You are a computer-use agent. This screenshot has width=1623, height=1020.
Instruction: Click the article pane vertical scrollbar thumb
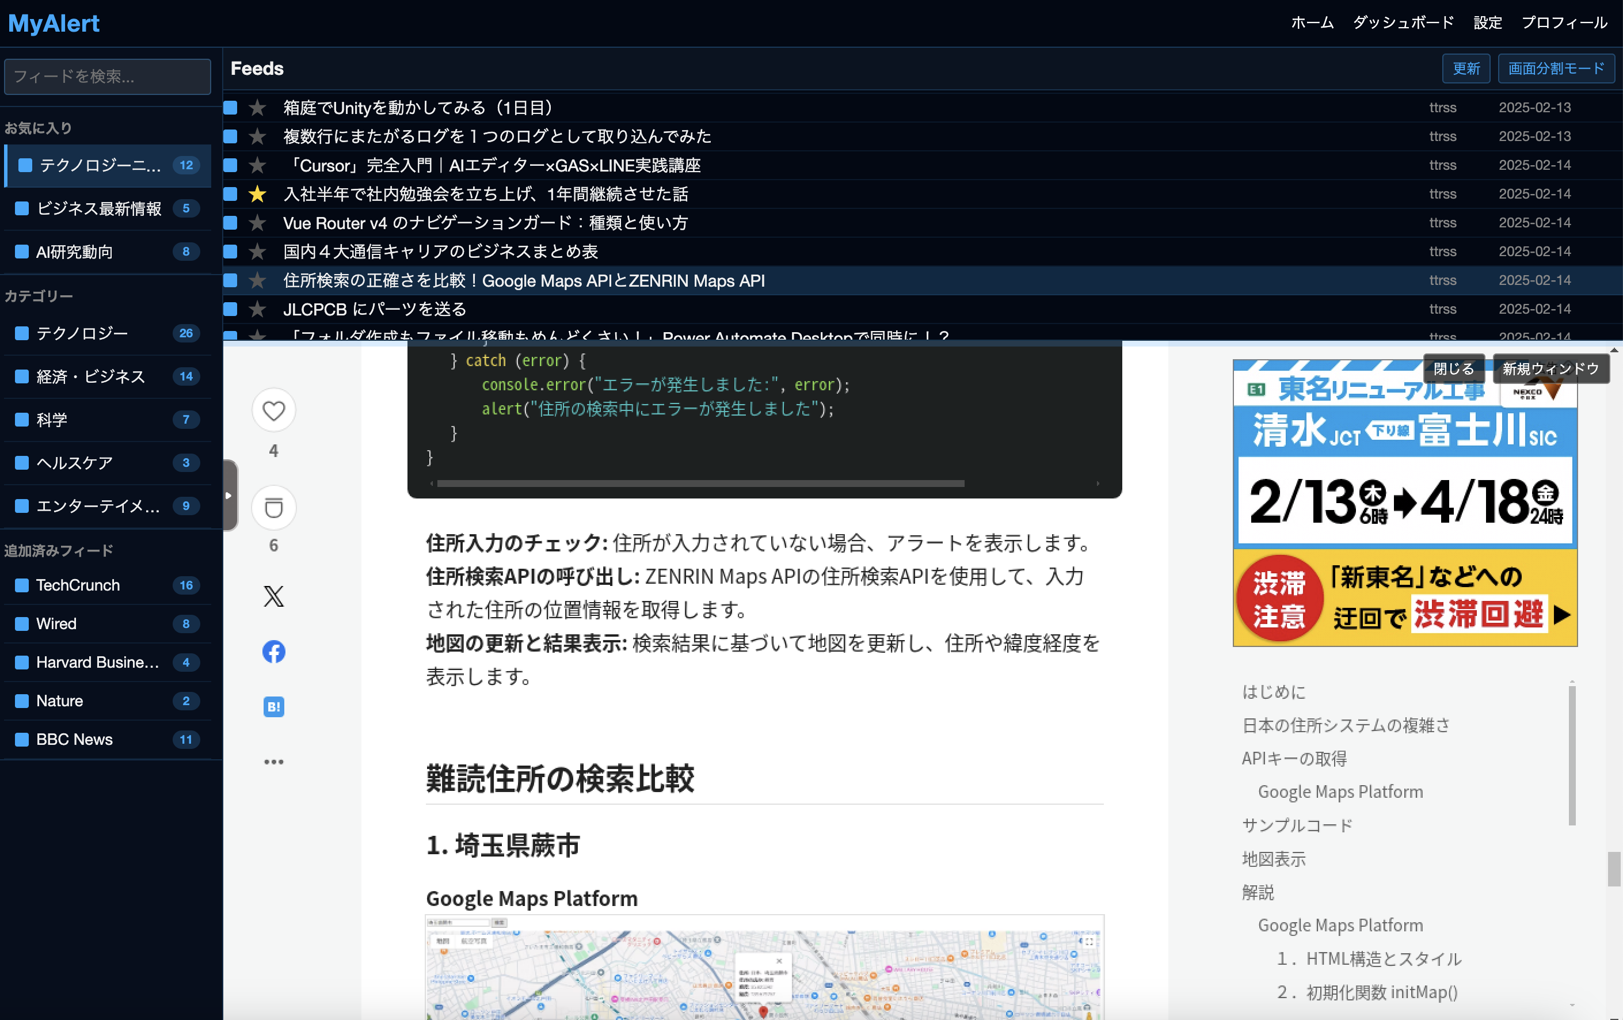tap(1614, 869)
